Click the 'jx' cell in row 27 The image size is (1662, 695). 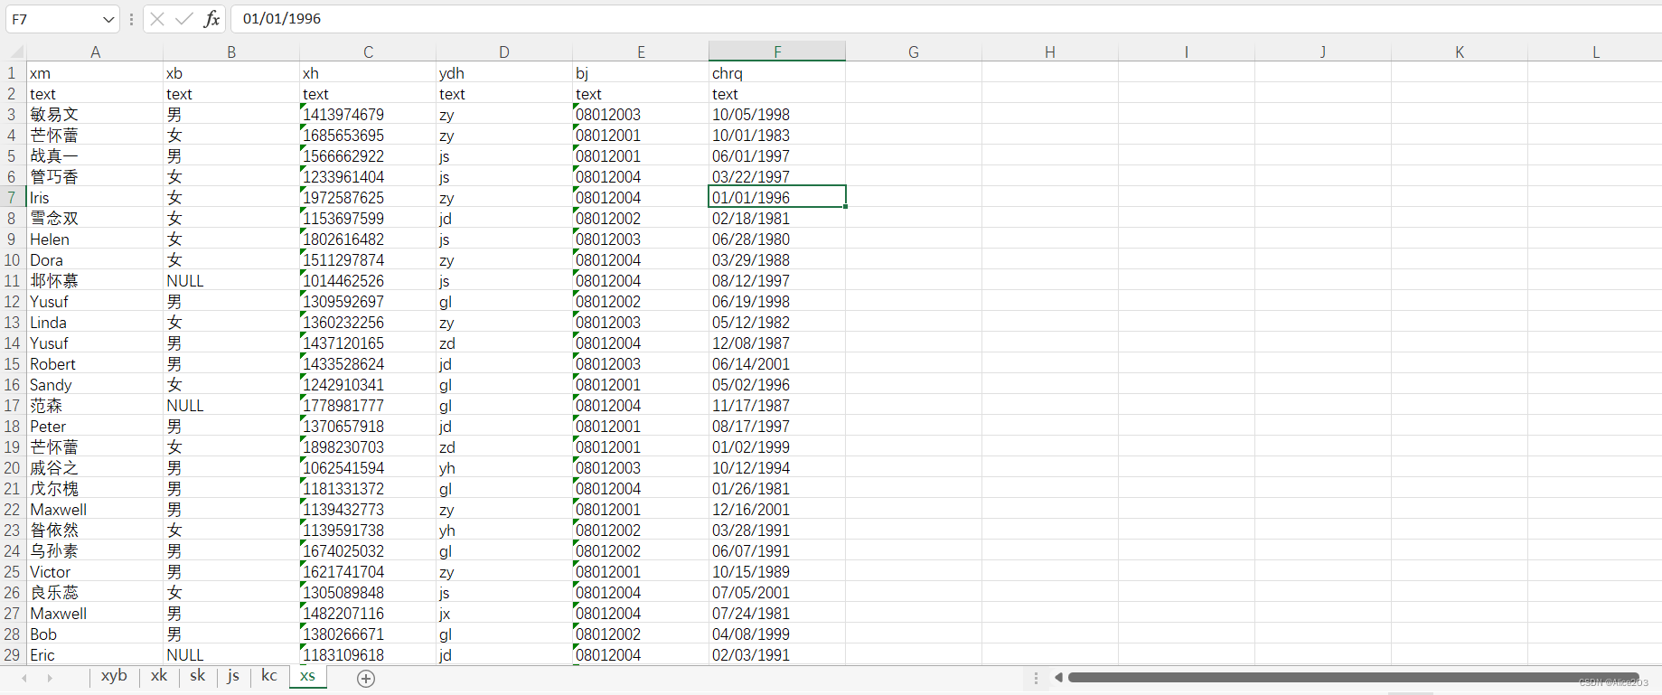point(504,614)
